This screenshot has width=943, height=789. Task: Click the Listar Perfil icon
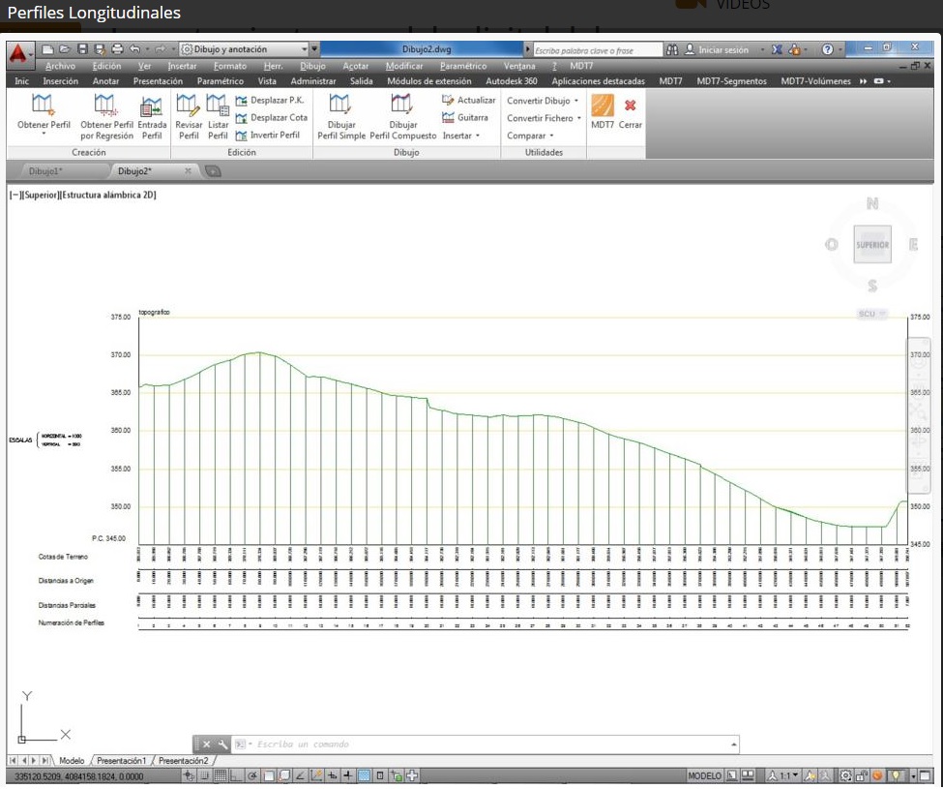(218, 106)
